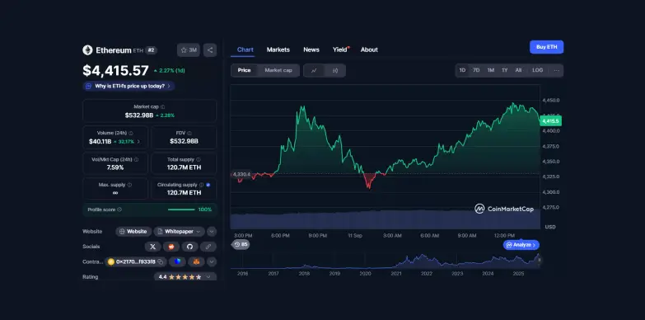Show info for Max. supply
Viewport: 645px width, 320px height.
tap(129, 185)
